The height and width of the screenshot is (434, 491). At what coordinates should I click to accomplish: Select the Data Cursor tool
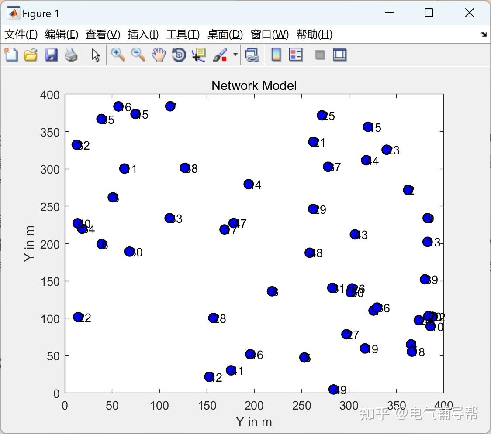[x=199, y=55]
